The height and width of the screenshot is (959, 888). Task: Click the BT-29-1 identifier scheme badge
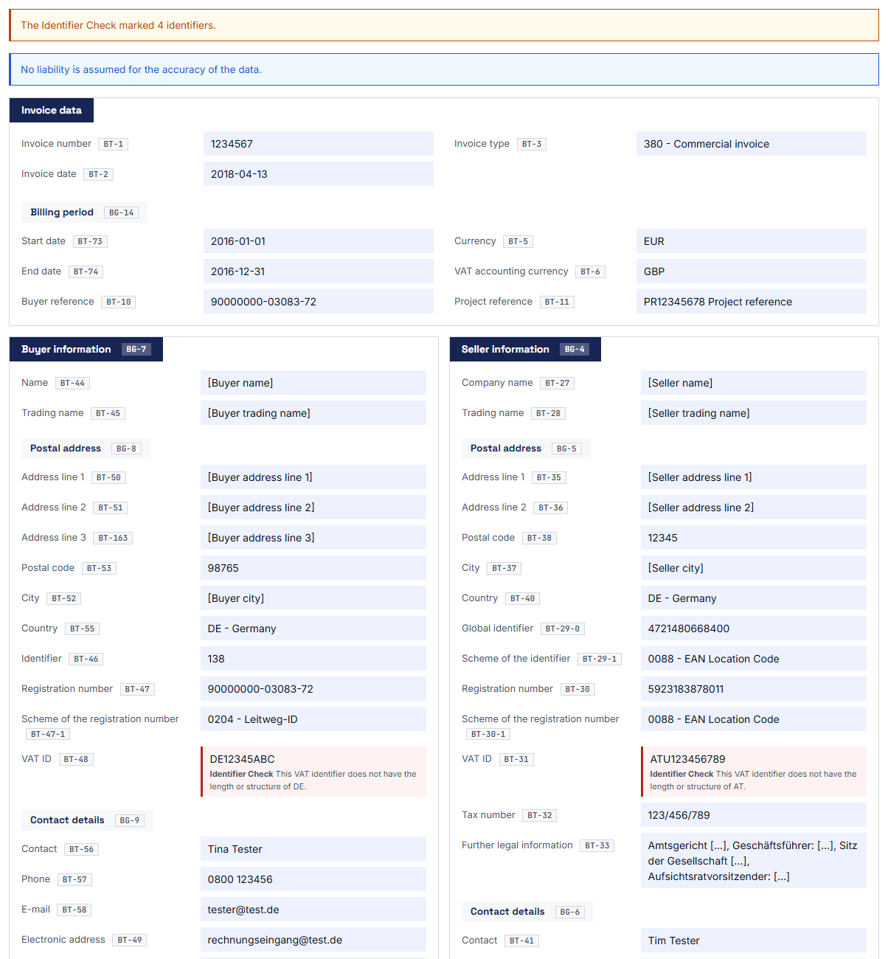click(x=600, y=659)
